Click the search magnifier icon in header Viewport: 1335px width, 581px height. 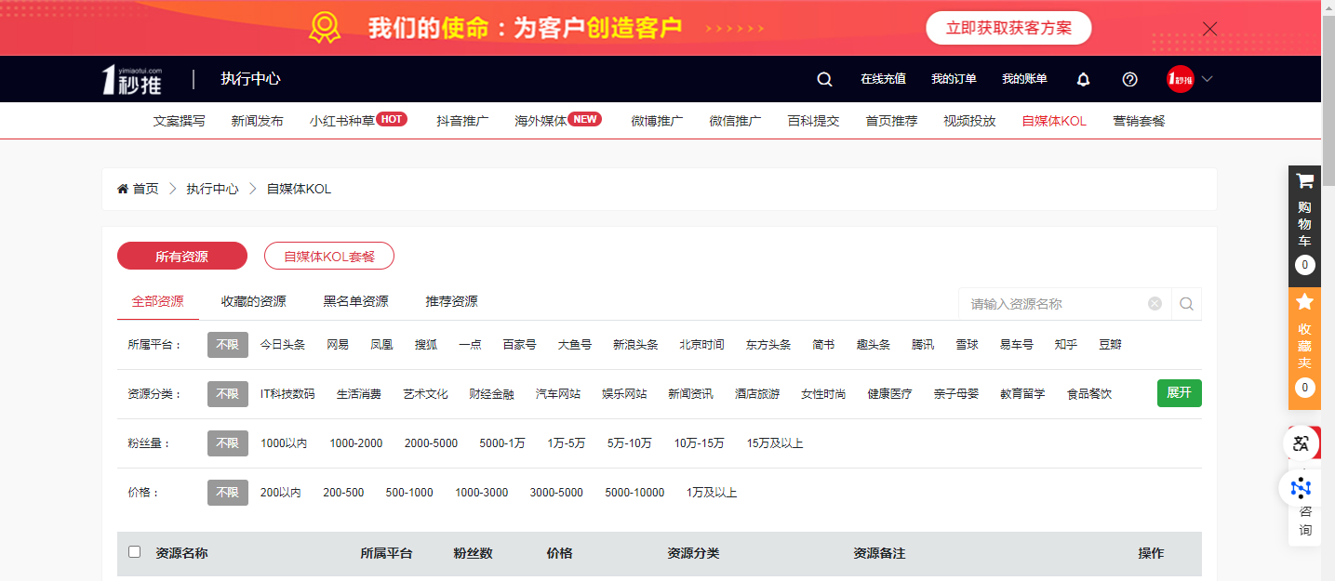[824, 79]
